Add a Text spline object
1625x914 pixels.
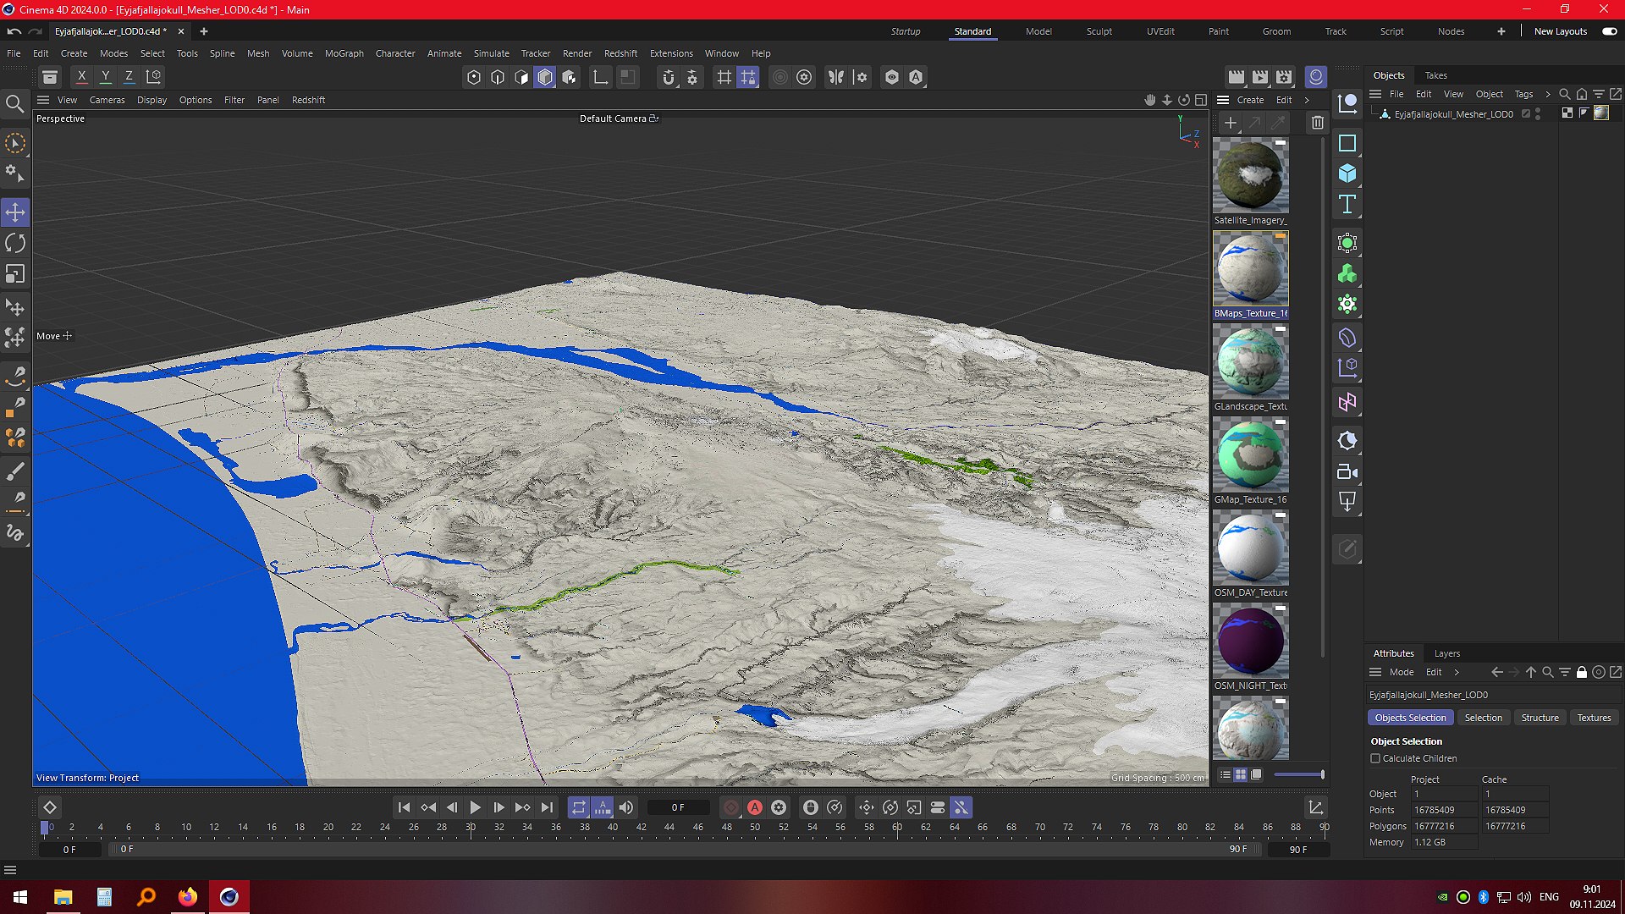(1347, 204)
